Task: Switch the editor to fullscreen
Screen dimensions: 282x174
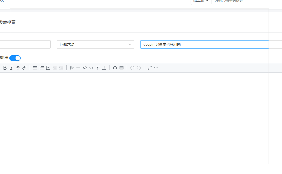Action: [x=150, y=68]
